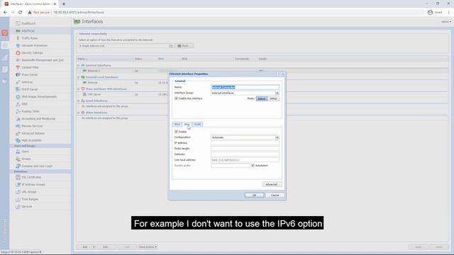Screen dimensions: 454x255
Task: Open Intrusion Prevention in the sidebar
Action: pyautogui.click(x=34, y=45)
